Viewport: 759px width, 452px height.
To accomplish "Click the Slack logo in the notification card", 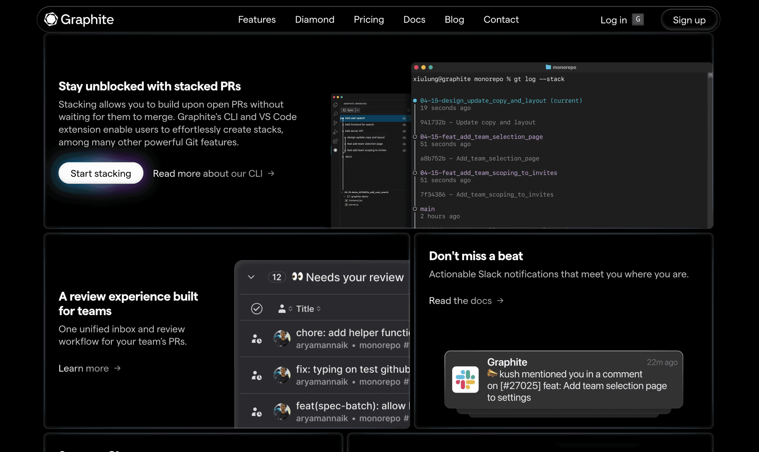I will (465, 379).
